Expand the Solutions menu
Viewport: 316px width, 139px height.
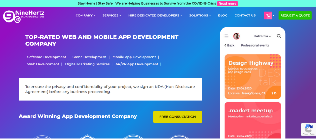pos(200,15)
